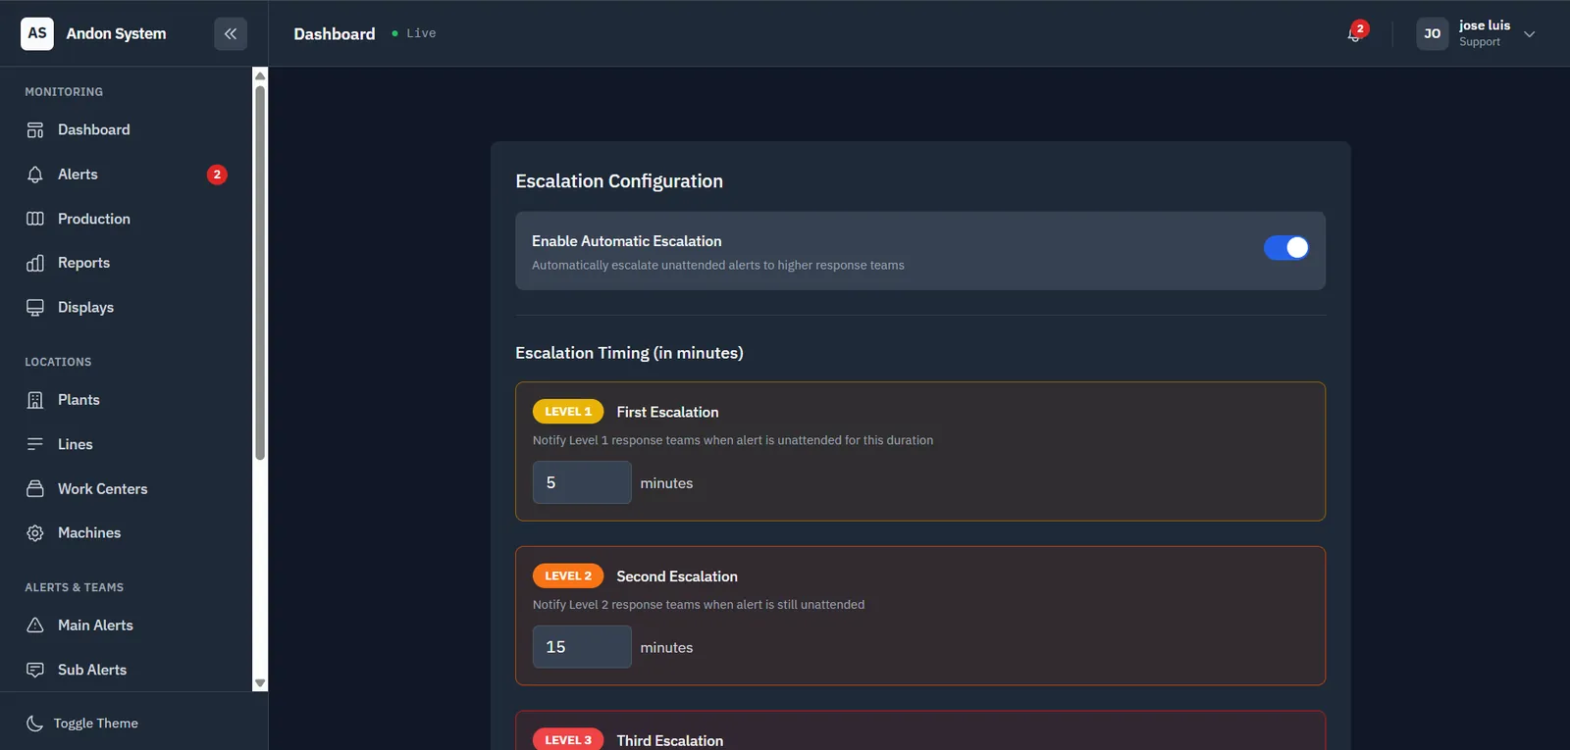
Task: Click the JO user avatar
Action: coord(1433,33)
